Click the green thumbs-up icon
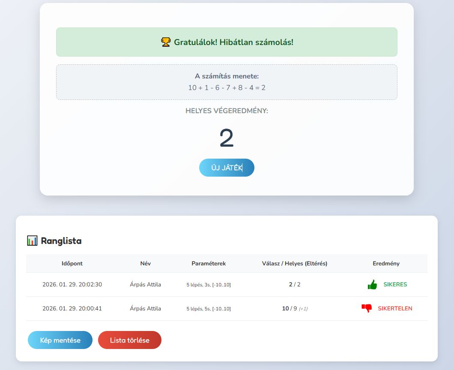454x370 pixels. [x=372, y=285]
